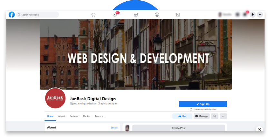
Task: Click the JanBask profile picture
Action: click(55, 98)
